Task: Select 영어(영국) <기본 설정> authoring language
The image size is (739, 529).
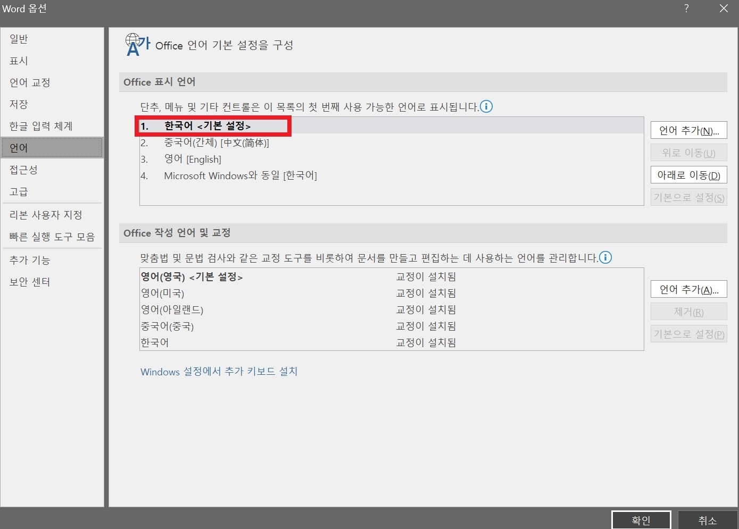Action: 392,277
